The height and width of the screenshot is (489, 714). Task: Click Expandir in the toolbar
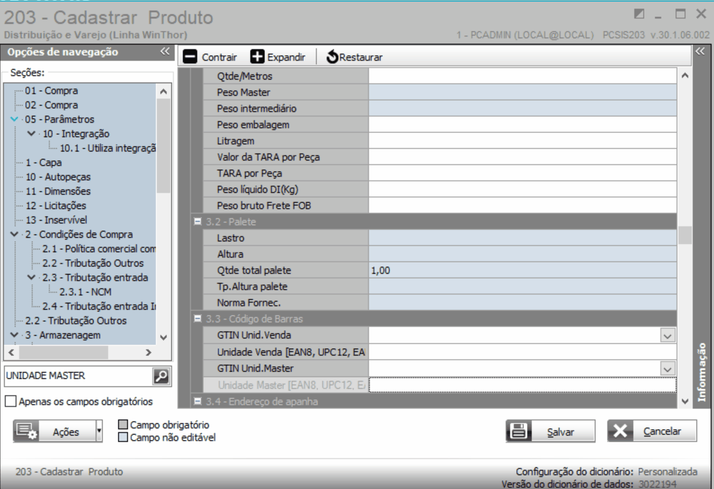[278, 57]
